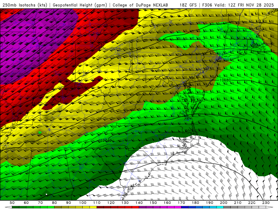Image resolution: width=278 pixels, height=209 pixels.
Task: Click legend value 230
Action: 266,203
